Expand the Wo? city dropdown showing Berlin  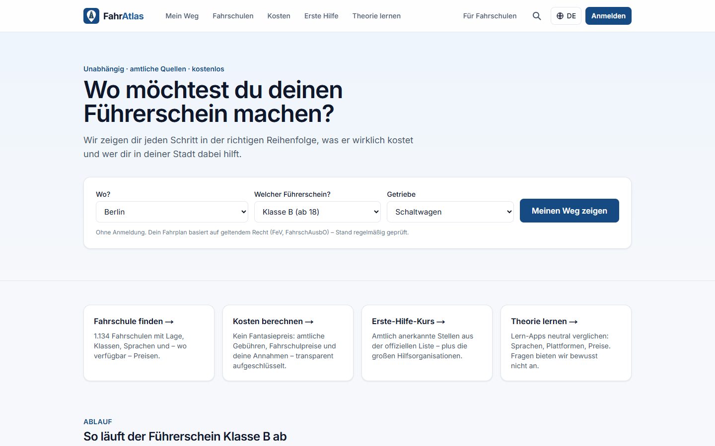point(172,212)
